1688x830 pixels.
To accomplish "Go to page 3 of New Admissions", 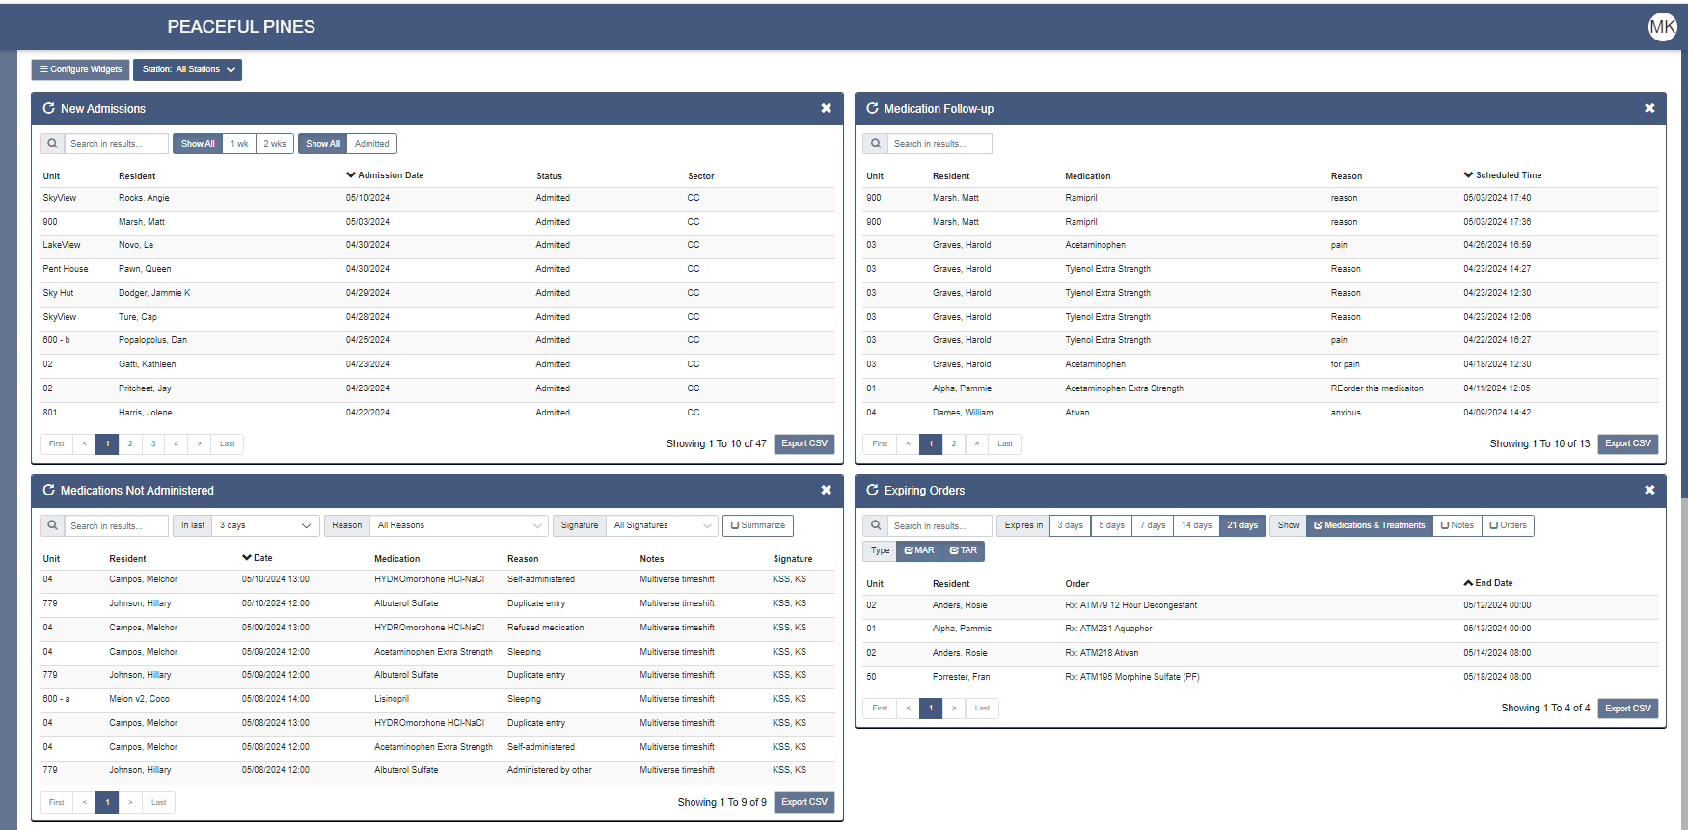I will click(x=153, y=443).
